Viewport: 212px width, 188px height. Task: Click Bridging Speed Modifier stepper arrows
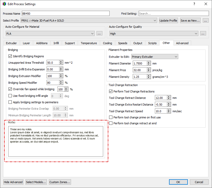tap(61, 82)
